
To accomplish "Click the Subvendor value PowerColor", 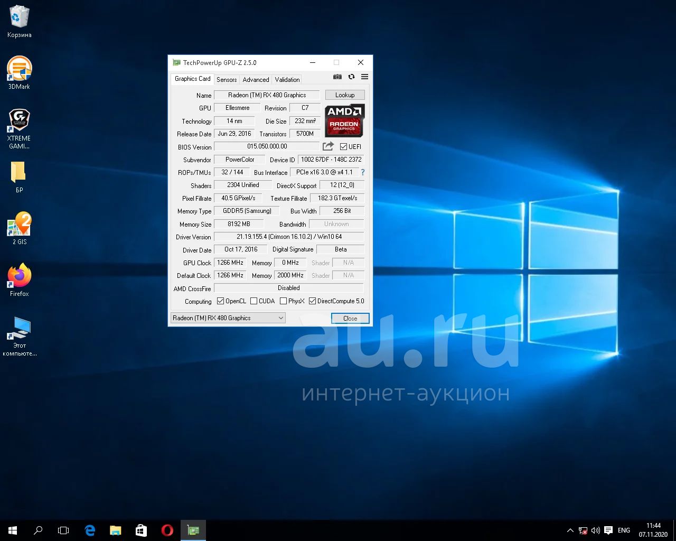I will pos(240,160).
